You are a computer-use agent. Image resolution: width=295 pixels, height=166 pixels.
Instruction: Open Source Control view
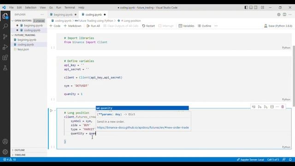point(5,36)
